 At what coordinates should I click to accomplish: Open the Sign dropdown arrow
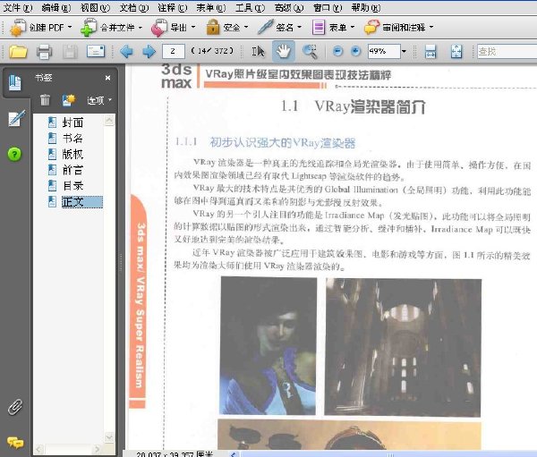click(x=299, y=27)
